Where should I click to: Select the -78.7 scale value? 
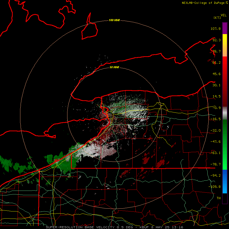pos(216,164)
